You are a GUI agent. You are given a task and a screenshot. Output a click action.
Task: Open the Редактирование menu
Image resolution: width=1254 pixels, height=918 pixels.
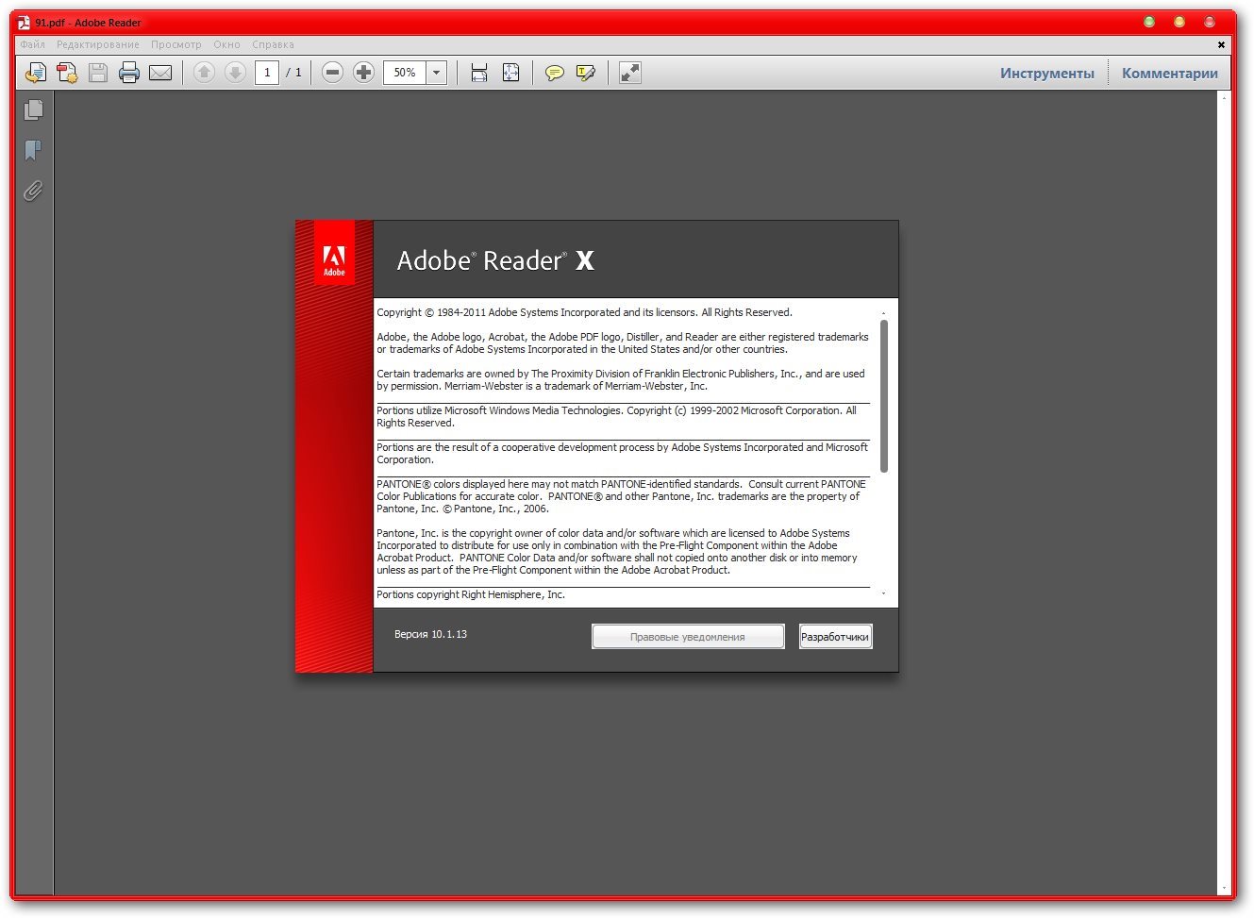point(98,44)
